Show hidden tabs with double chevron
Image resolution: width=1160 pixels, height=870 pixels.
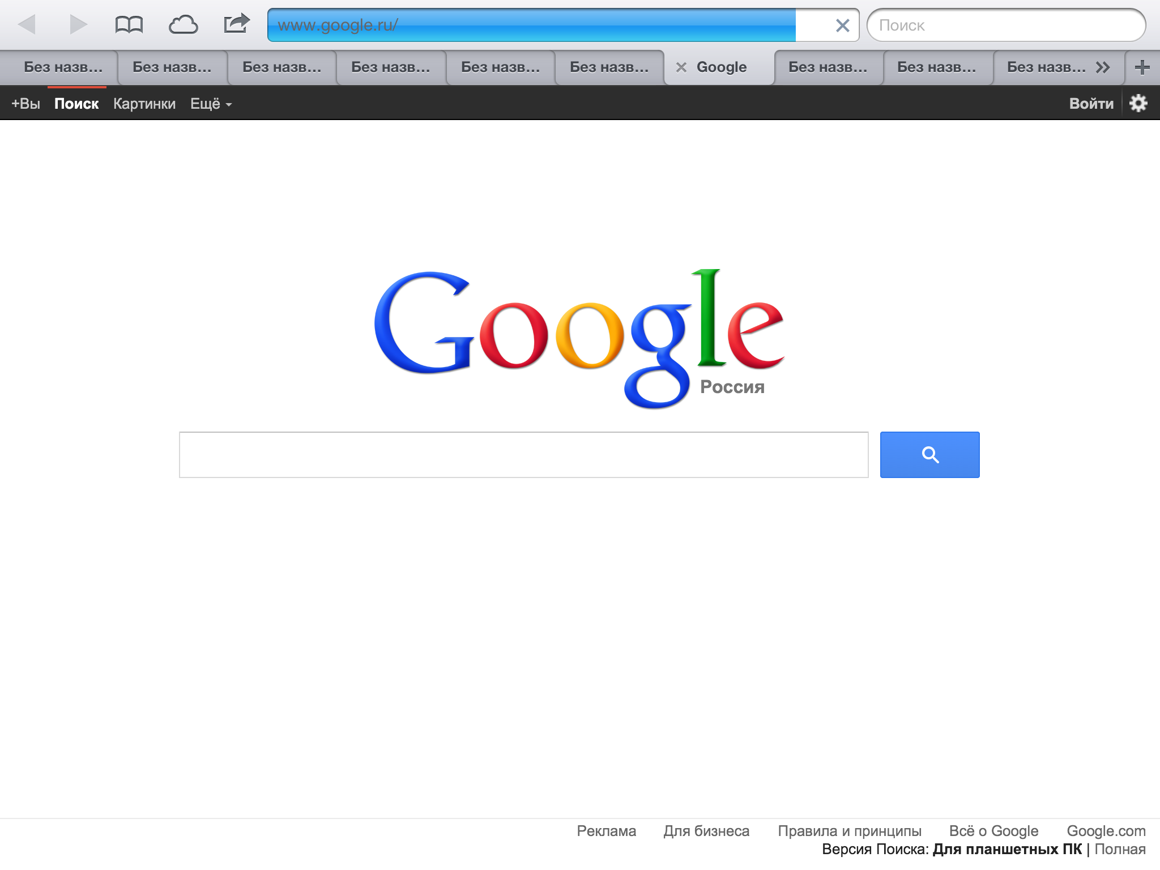pos(1103,67)
